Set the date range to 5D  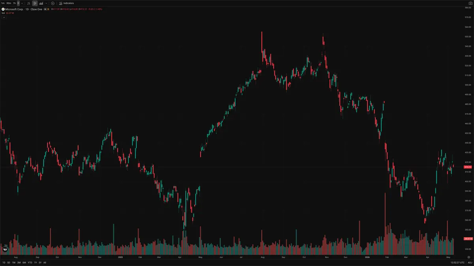(x=9, y=262)
